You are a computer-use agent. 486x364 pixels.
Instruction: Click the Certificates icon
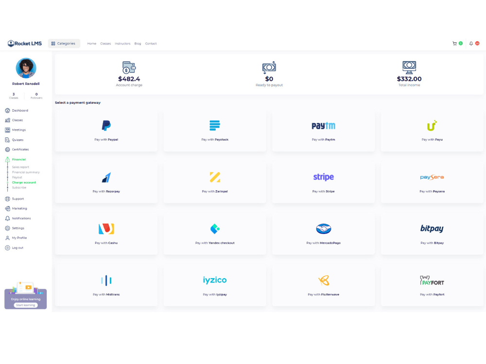[x=7, y=149]
